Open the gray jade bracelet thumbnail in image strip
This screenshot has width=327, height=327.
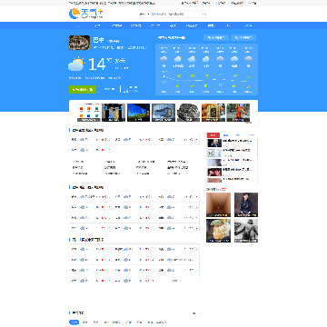click(x=163, y=113)
